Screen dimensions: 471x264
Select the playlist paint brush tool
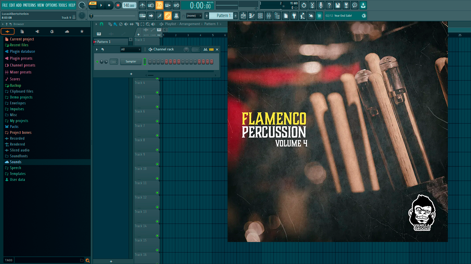pos(115,24)
